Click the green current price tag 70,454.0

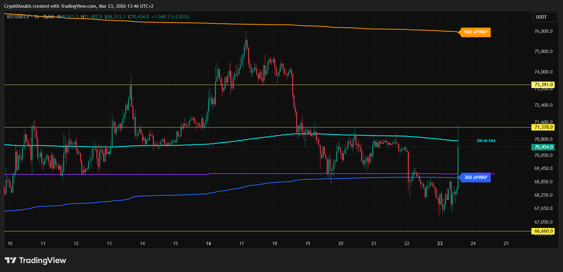[x=543, y=147]
